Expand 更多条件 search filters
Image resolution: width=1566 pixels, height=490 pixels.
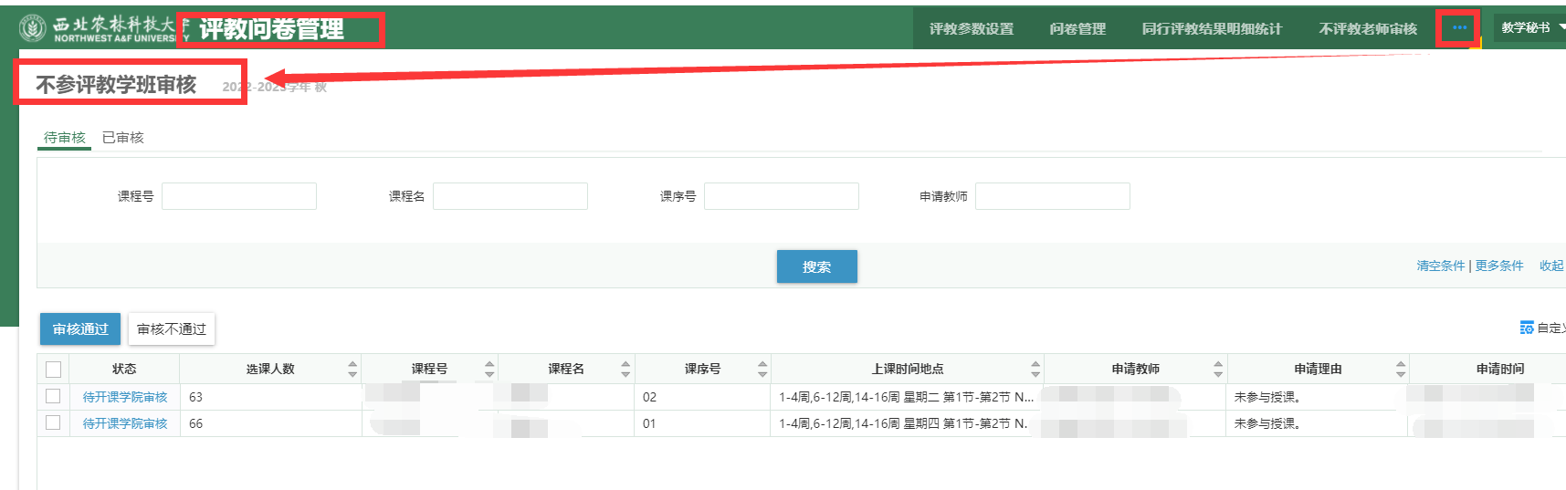click(1499, 266)
